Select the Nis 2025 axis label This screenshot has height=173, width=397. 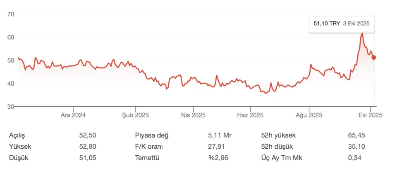(x=193, y=115)
